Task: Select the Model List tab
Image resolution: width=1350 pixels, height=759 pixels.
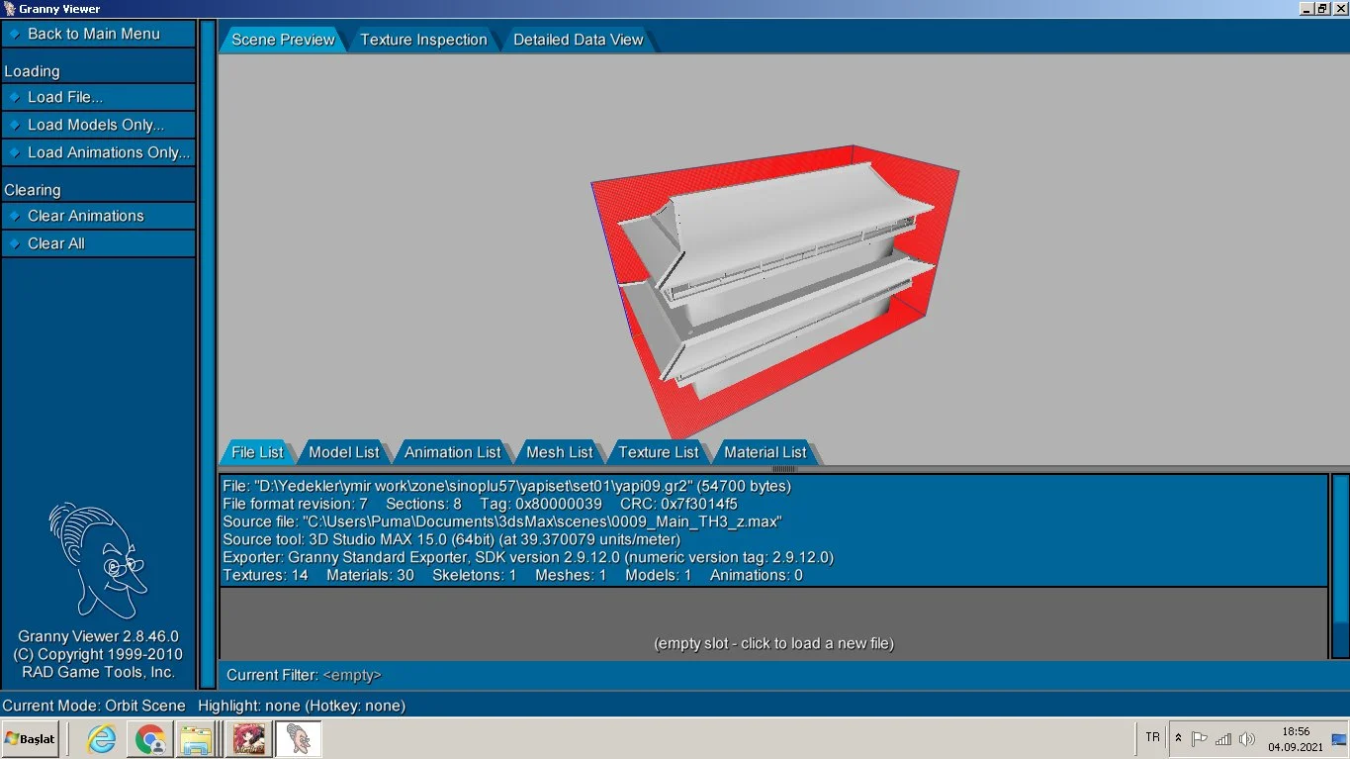Action: pyautogui.click(x=343, y=452)
